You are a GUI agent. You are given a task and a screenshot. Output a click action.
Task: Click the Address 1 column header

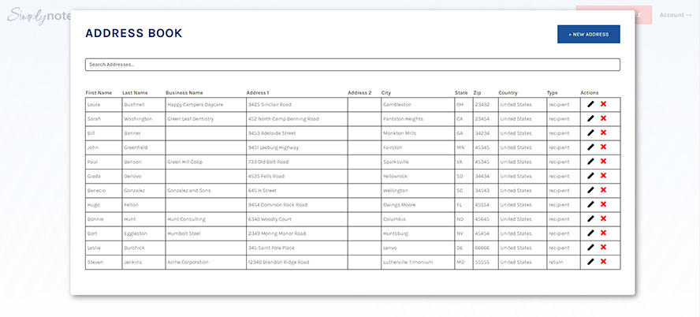pyautogui.click(x=258, y=93)
